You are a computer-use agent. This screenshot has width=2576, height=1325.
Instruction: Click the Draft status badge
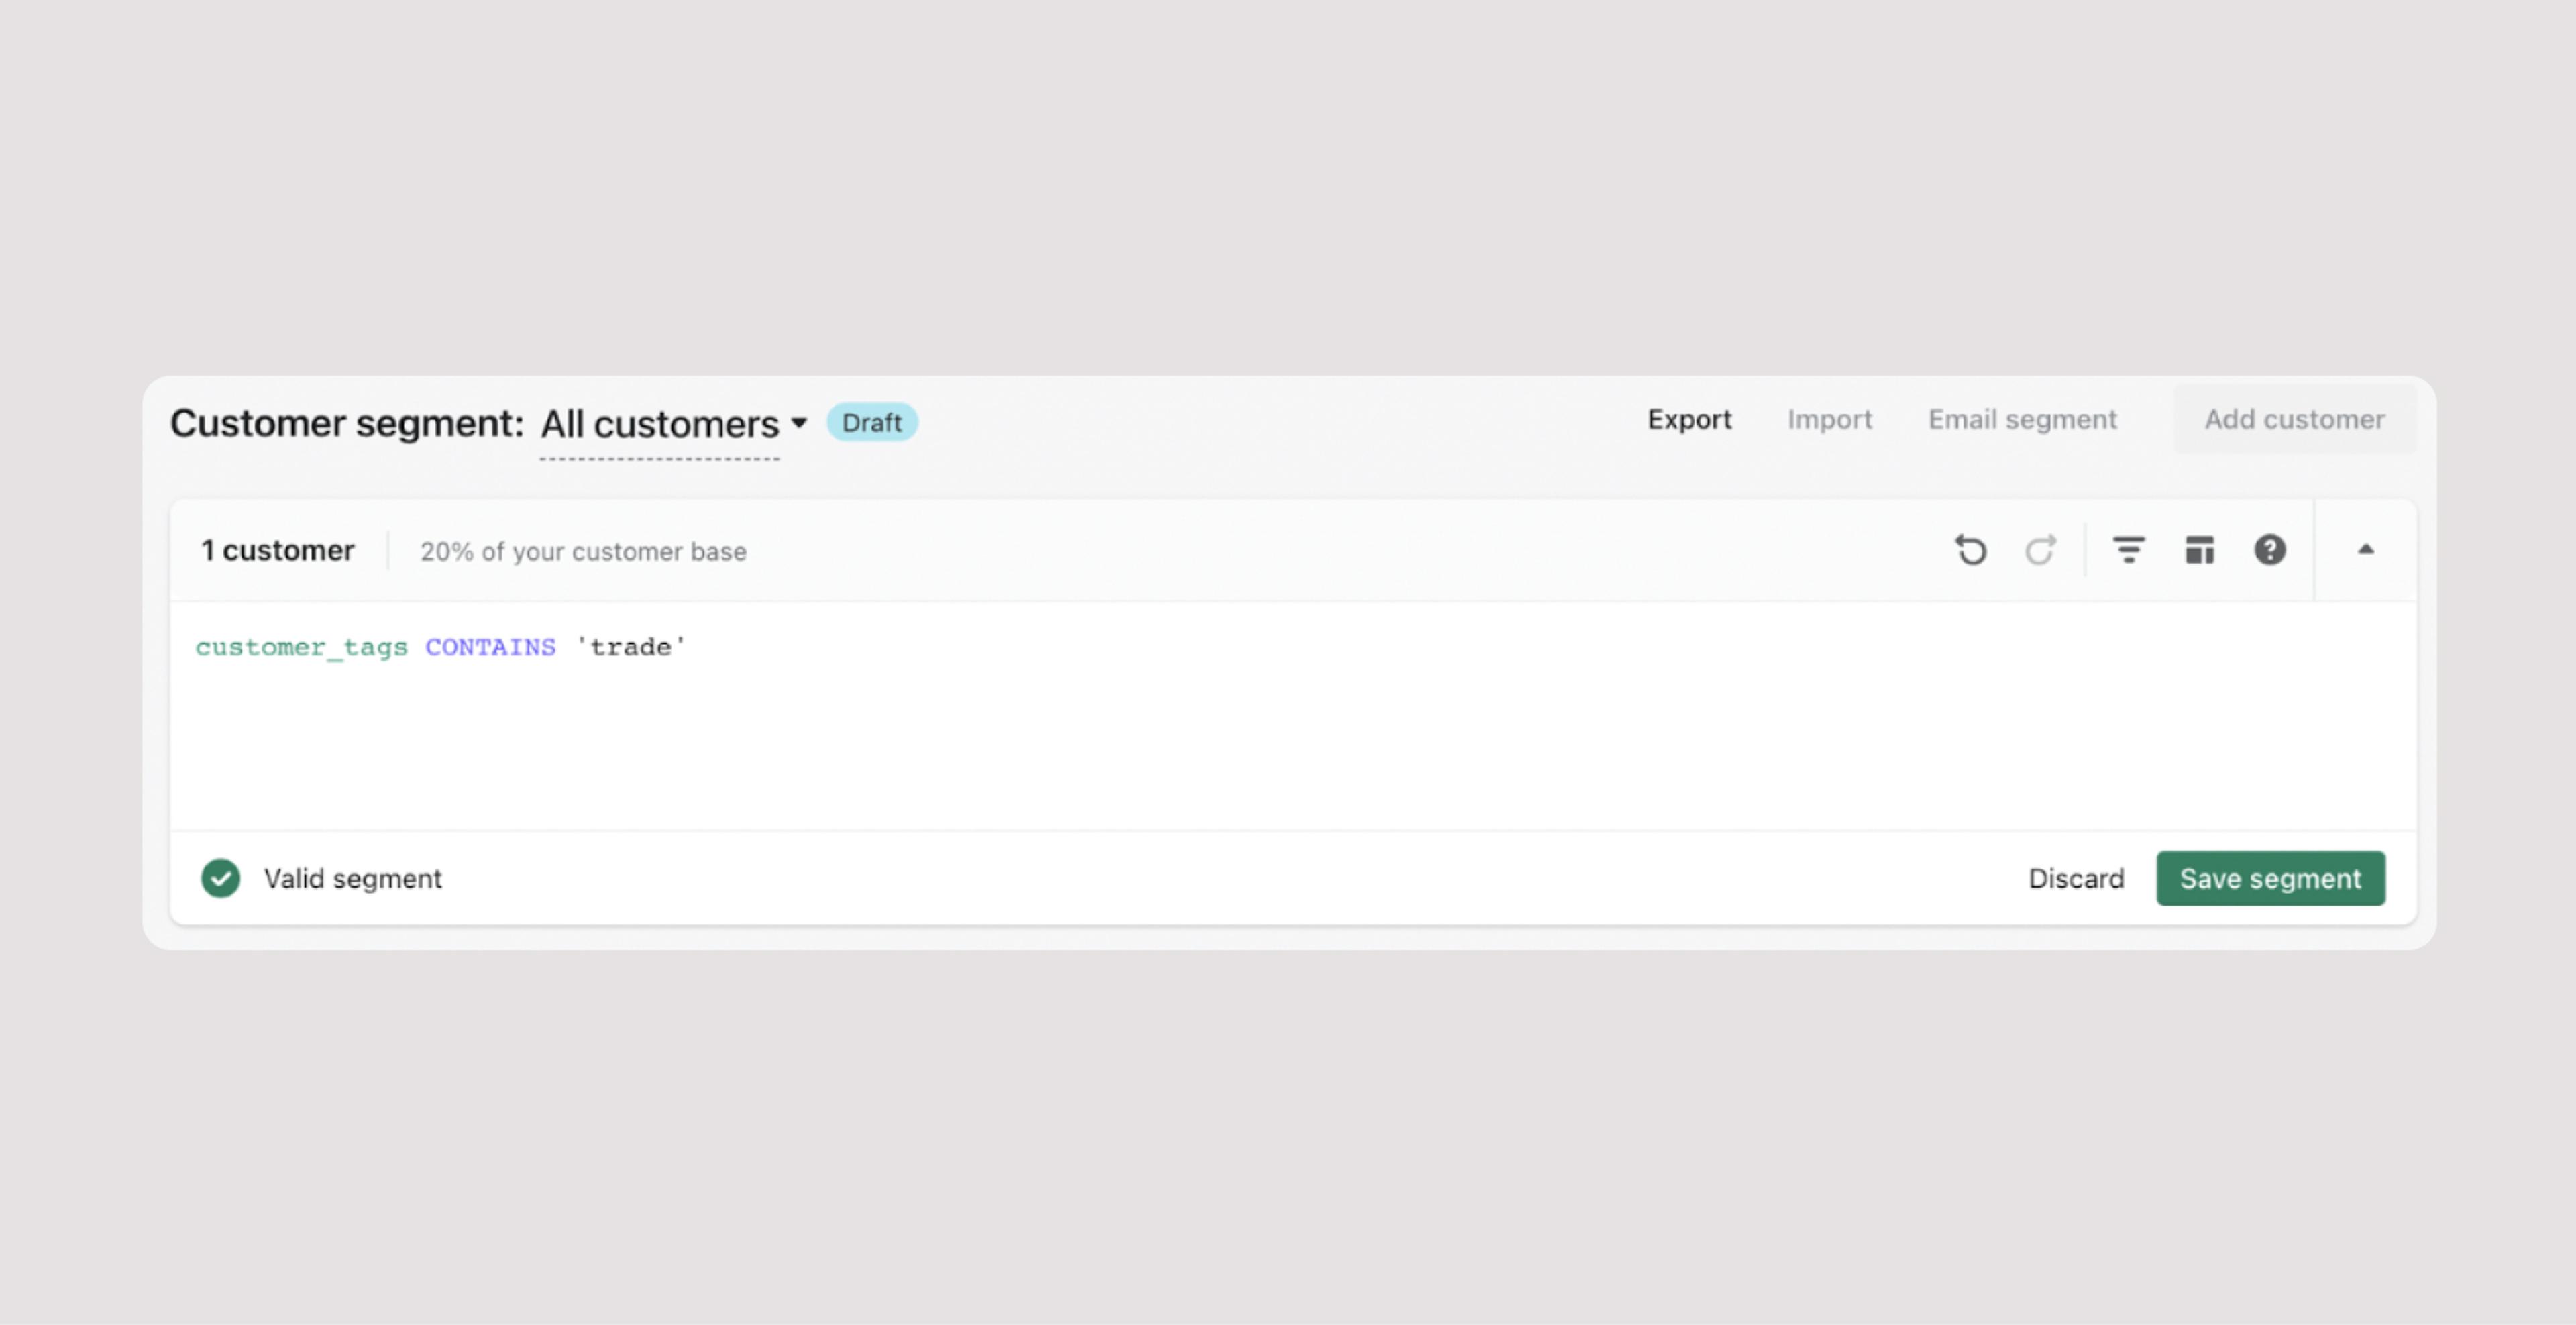[x=871, y=423]
